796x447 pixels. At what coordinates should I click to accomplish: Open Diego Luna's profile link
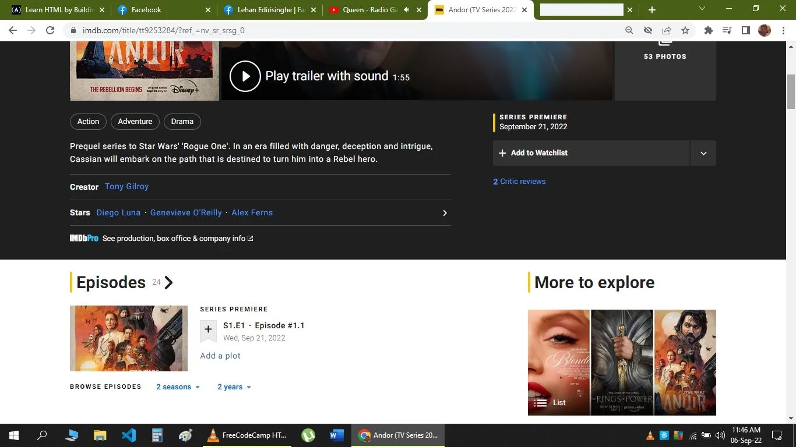(118, 213)
